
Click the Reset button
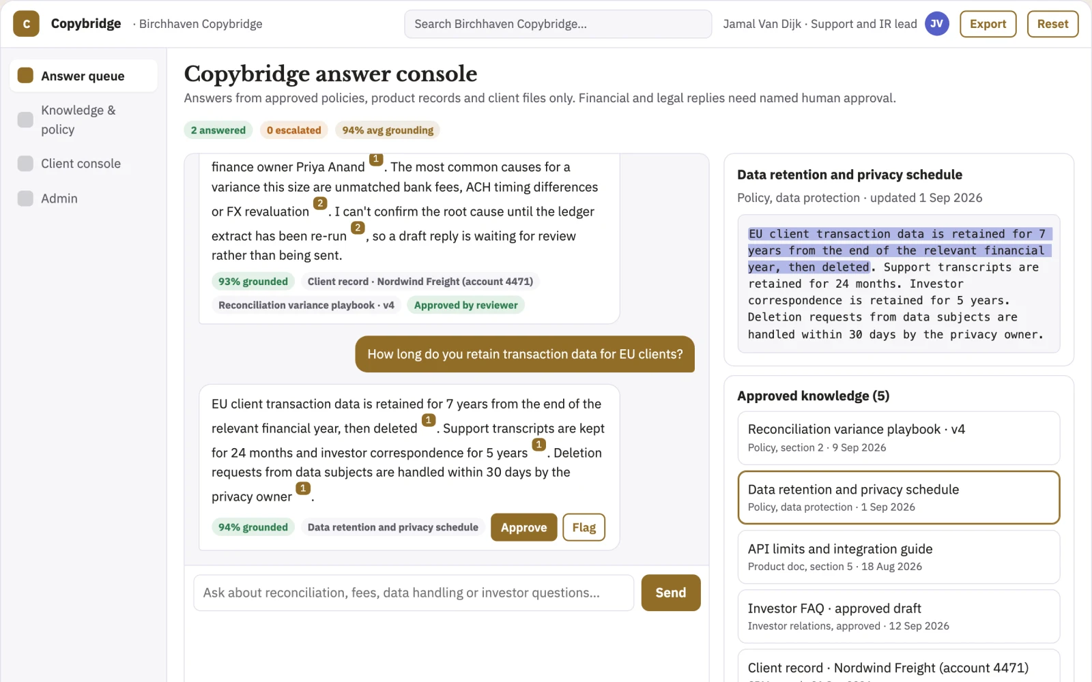[1052, 24]
